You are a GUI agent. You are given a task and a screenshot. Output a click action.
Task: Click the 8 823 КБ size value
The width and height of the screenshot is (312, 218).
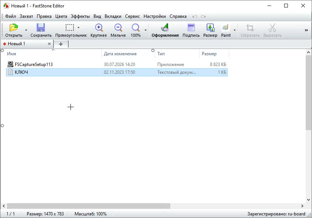218,65
